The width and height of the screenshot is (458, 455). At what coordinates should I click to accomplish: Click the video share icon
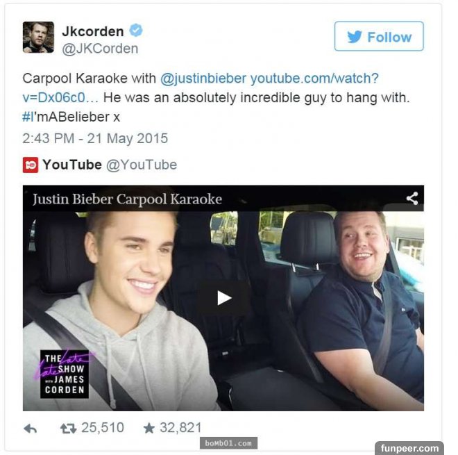(412, 198)
